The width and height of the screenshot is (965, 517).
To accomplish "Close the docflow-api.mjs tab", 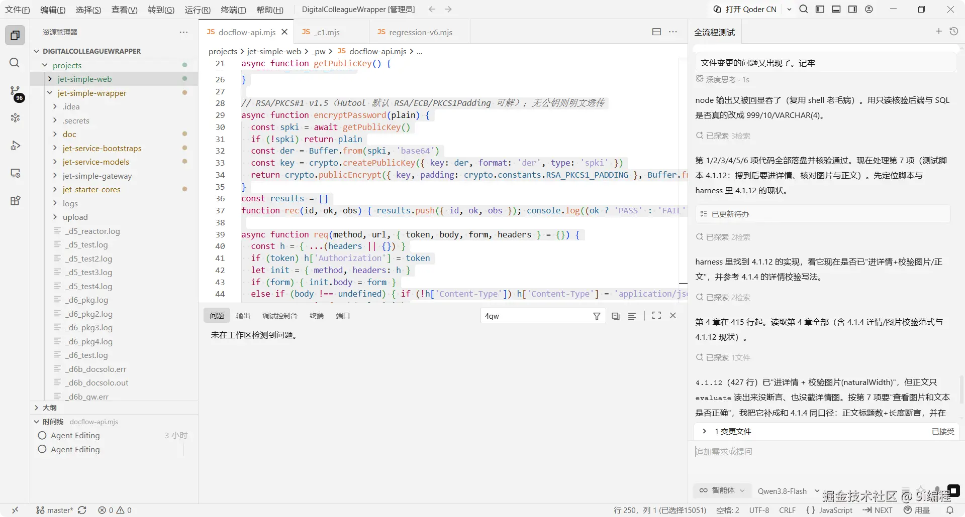I will (284, 32).
